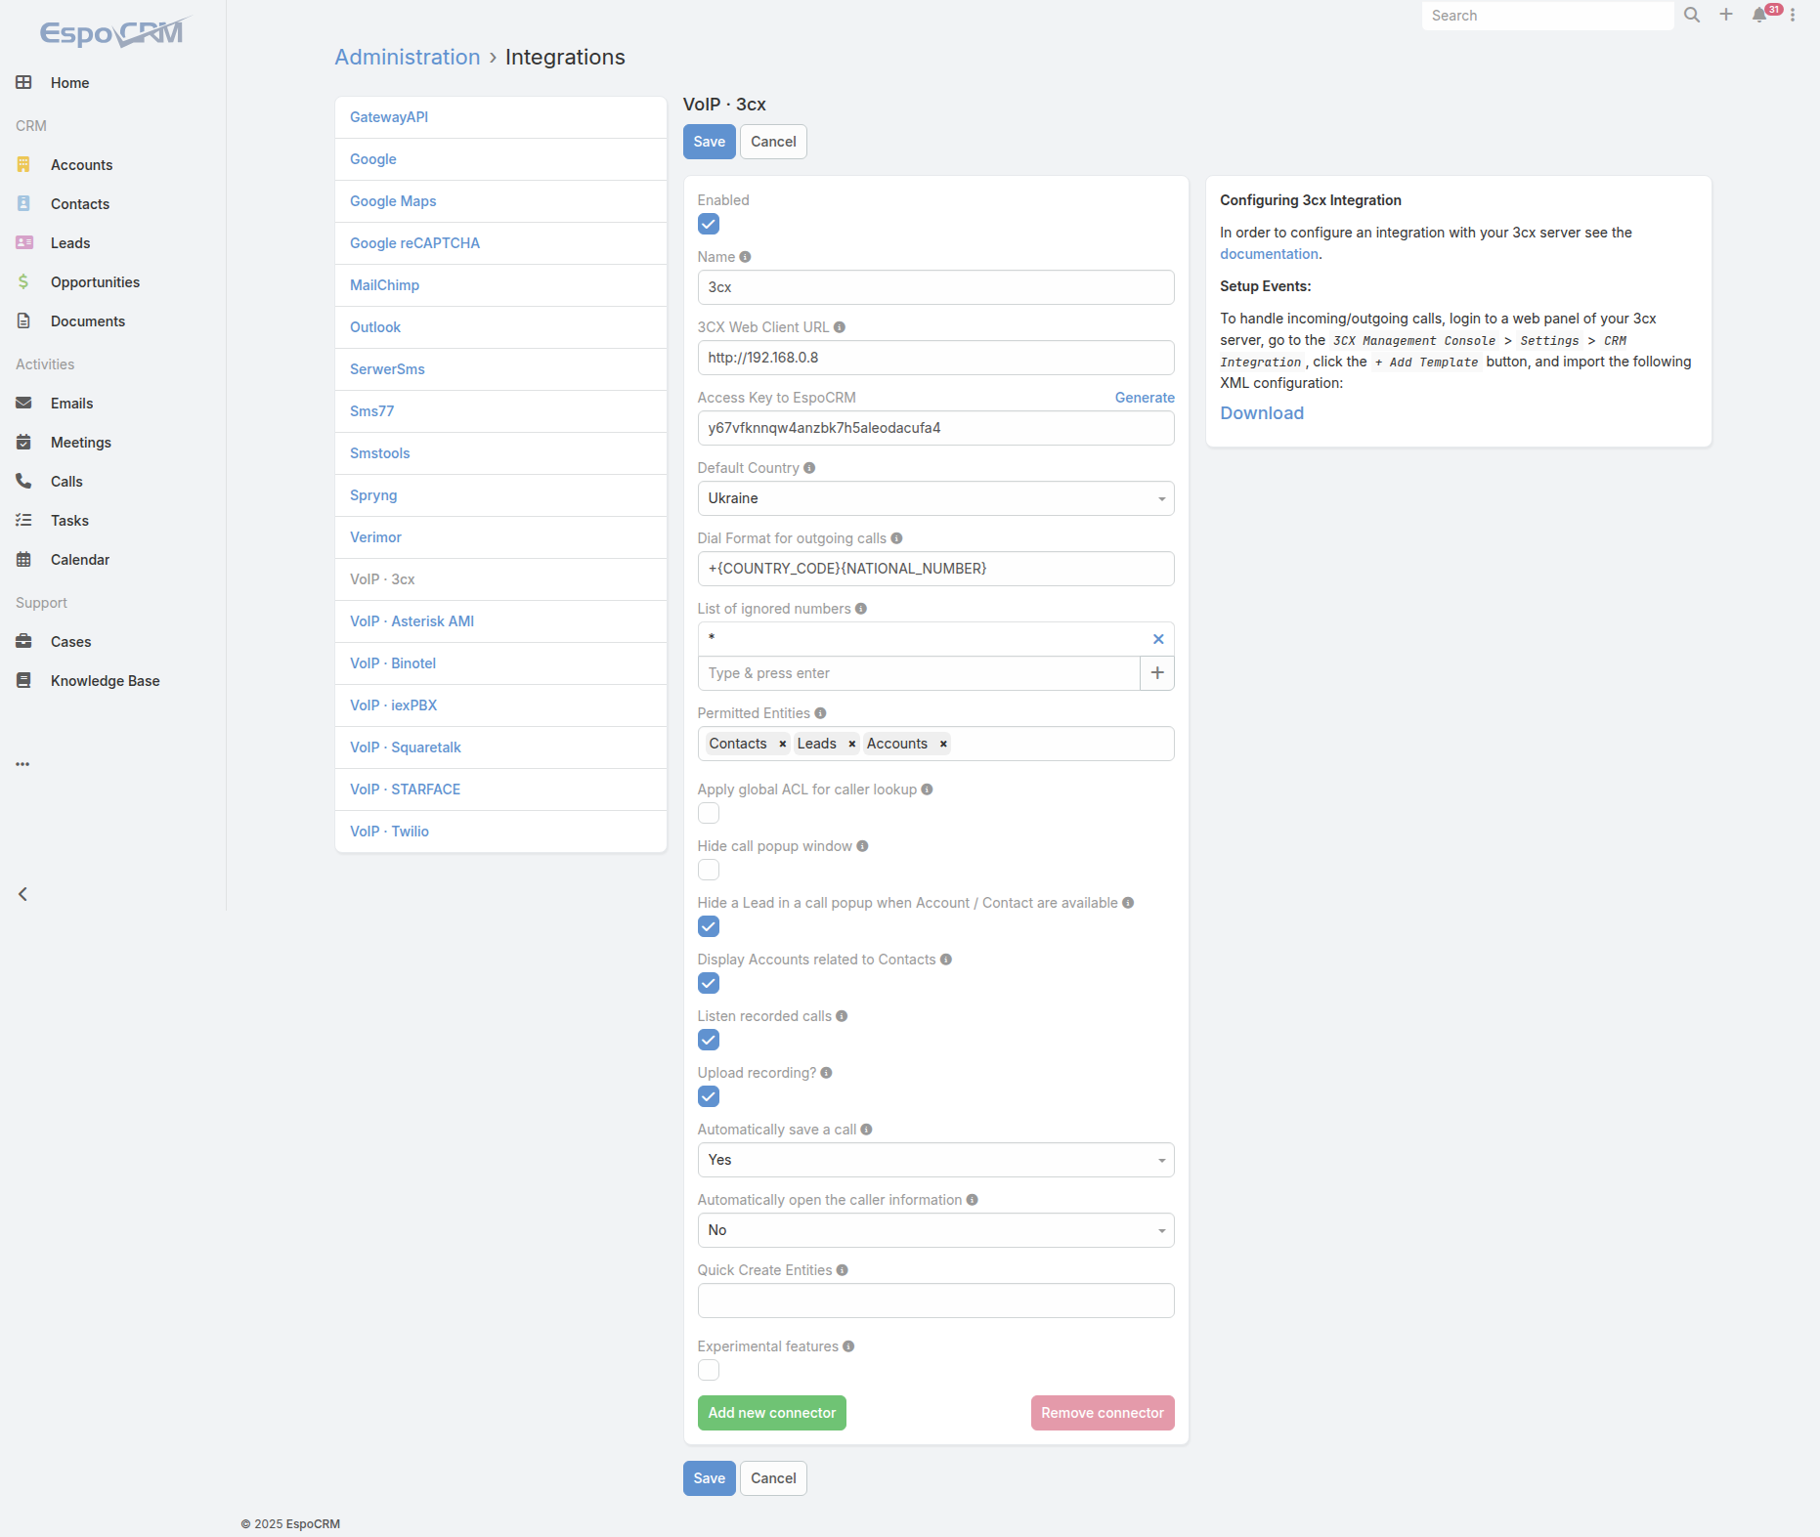Viewport: 1820px width, 1537px height.
Task: Open the search magnifier icon
Action: [x=1692, y=15]
